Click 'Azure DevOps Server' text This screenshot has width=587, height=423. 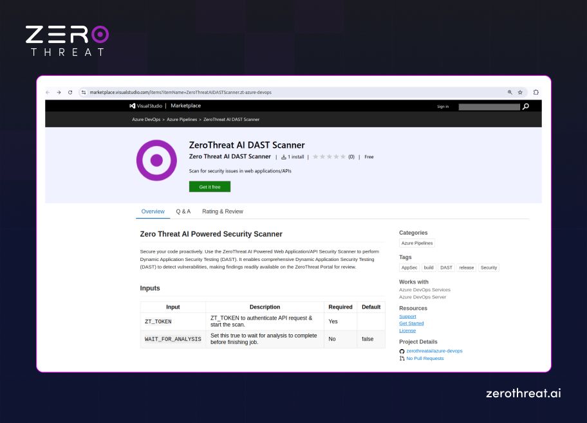pyautogui.click(x=422, y=298)
